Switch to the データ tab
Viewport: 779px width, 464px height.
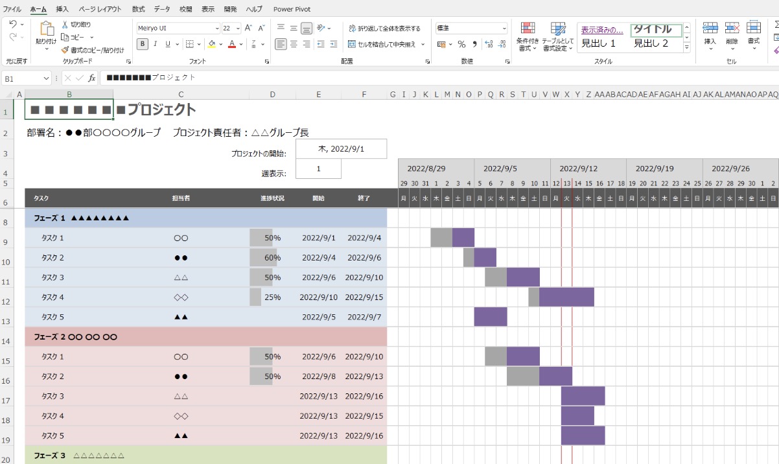pos(162,9)
